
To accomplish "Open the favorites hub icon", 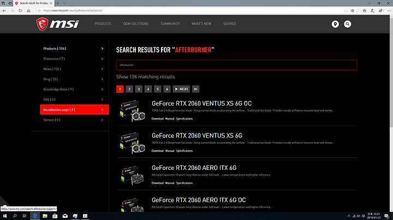I will (x=365, y=10).
